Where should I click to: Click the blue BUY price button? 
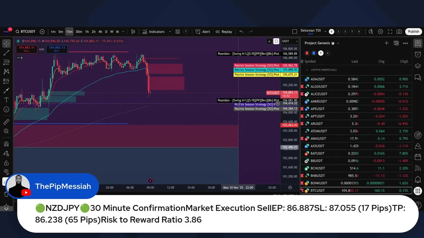pos(57,49)
